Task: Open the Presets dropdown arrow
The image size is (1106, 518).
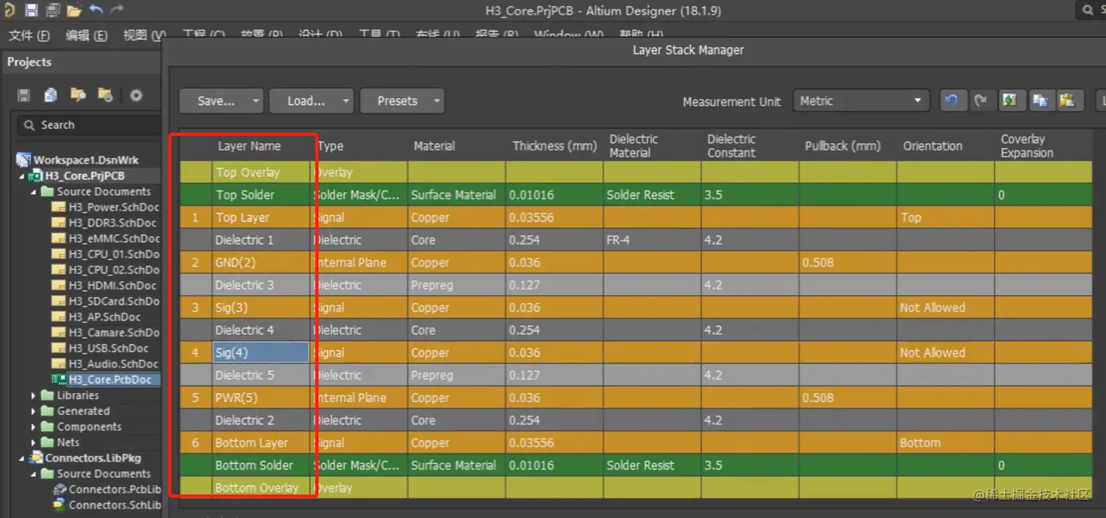Action: tap(437, 101)
